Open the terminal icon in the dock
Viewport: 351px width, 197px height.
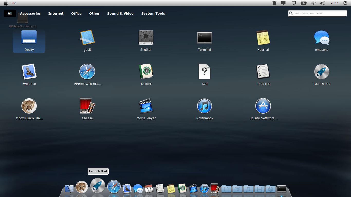click(x=281, y=189)
